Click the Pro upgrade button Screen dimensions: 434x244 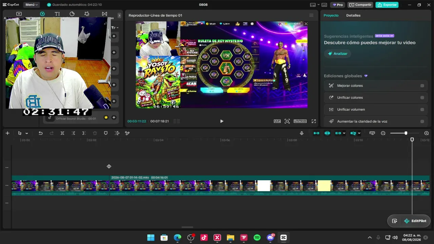click(x=338, y=5)
